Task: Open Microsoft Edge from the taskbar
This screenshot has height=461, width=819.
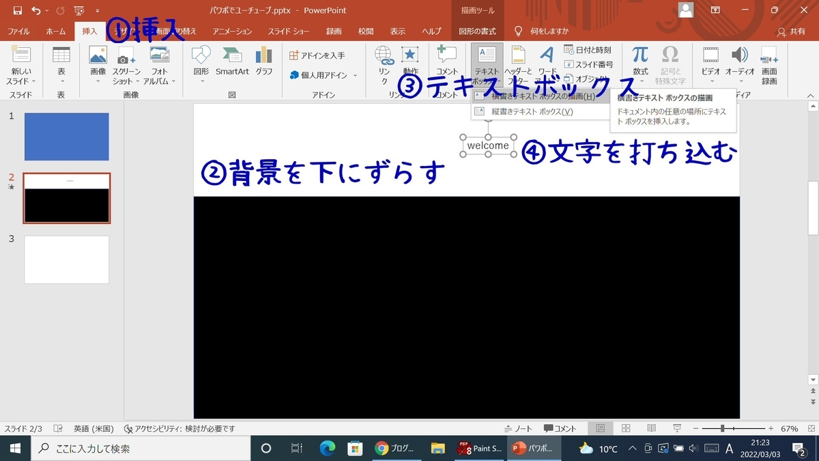Action: pyautogui.click(x=328, y=448)
